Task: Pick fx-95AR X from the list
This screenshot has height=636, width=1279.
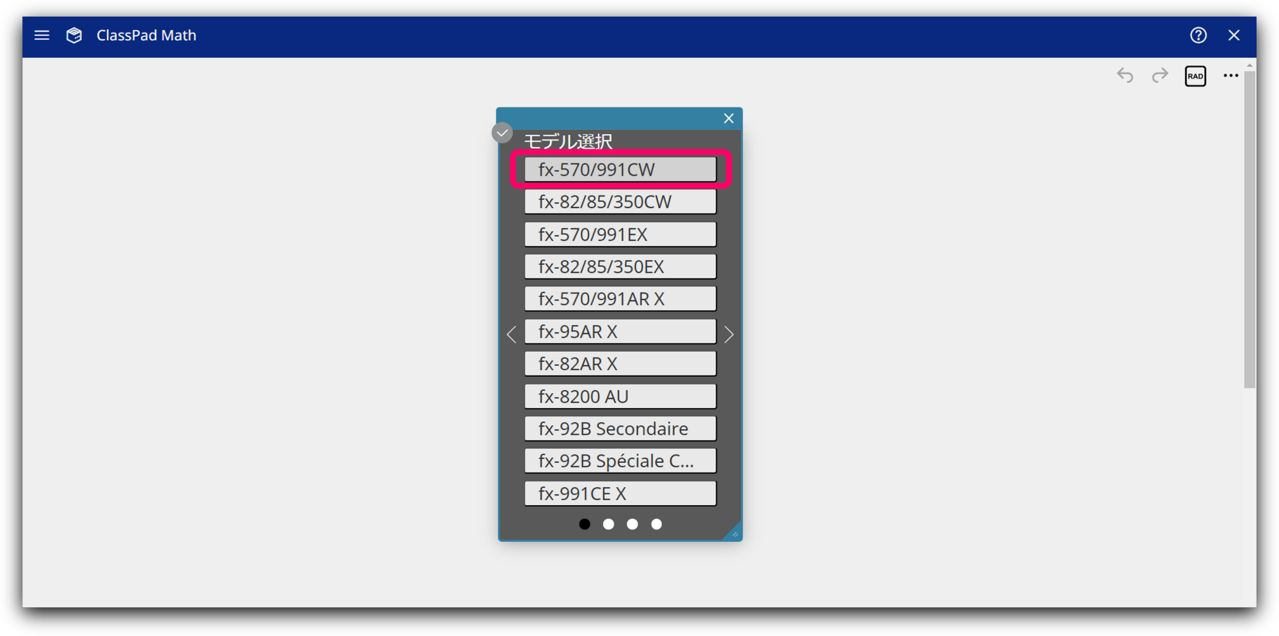Action: (620, 331)
